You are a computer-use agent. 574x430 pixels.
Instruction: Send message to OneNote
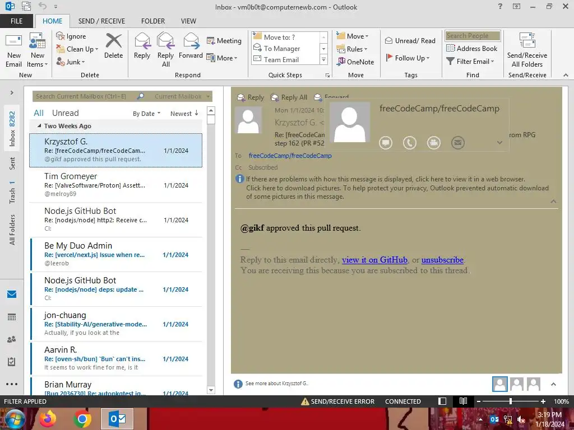click(355, 62)
